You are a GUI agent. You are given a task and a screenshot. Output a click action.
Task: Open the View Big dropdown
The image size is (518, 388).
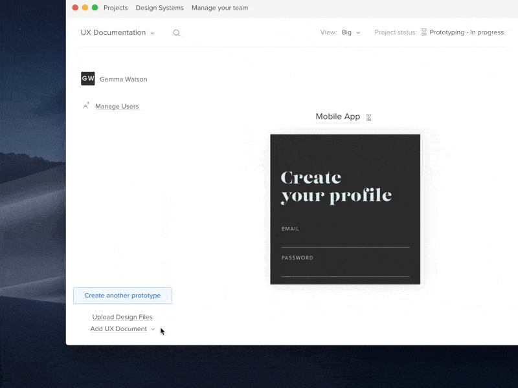coord(350,32)
